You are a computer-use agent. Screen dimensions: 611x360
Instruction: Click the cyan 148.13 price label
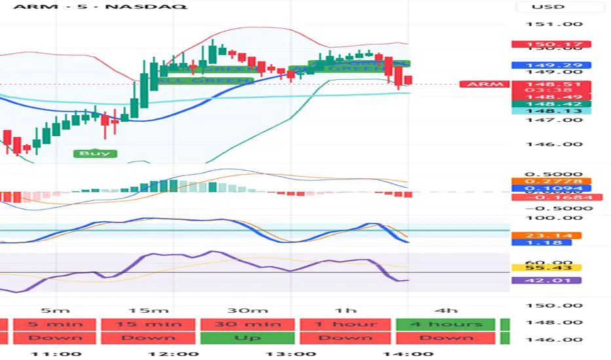click(551, 111)
